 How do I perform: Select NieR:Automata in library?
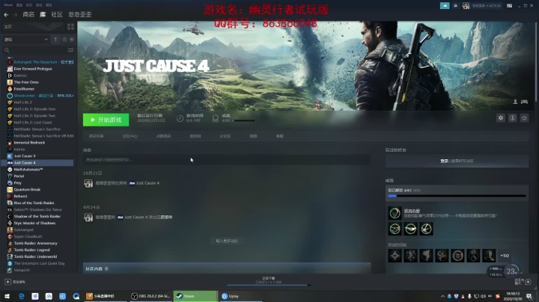tap(28, 169)
